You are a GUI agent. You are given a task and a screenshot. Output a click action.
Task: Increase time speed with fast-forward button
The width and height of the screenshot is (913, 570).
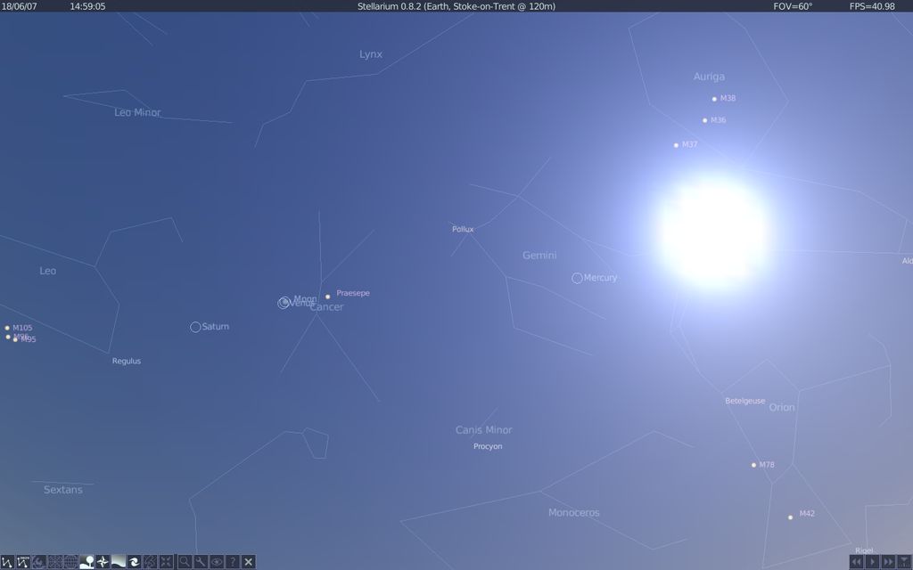coord(888,562)
